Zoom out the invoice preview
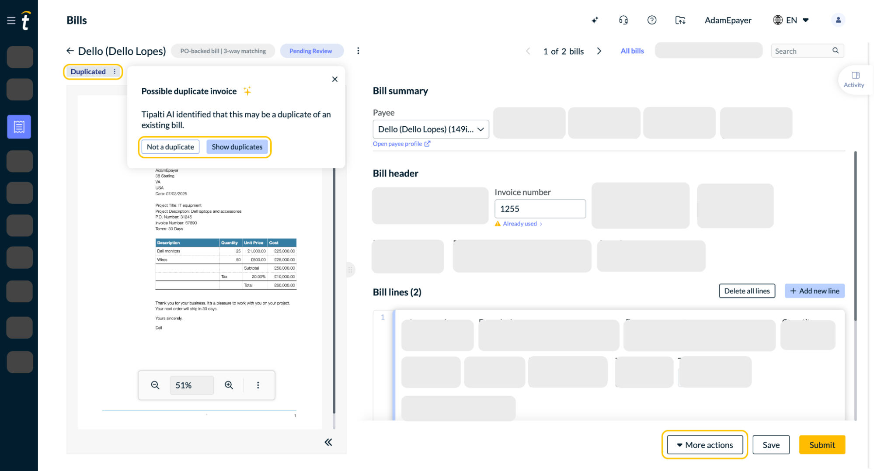The image size is (874, 471). pos(155,385)
